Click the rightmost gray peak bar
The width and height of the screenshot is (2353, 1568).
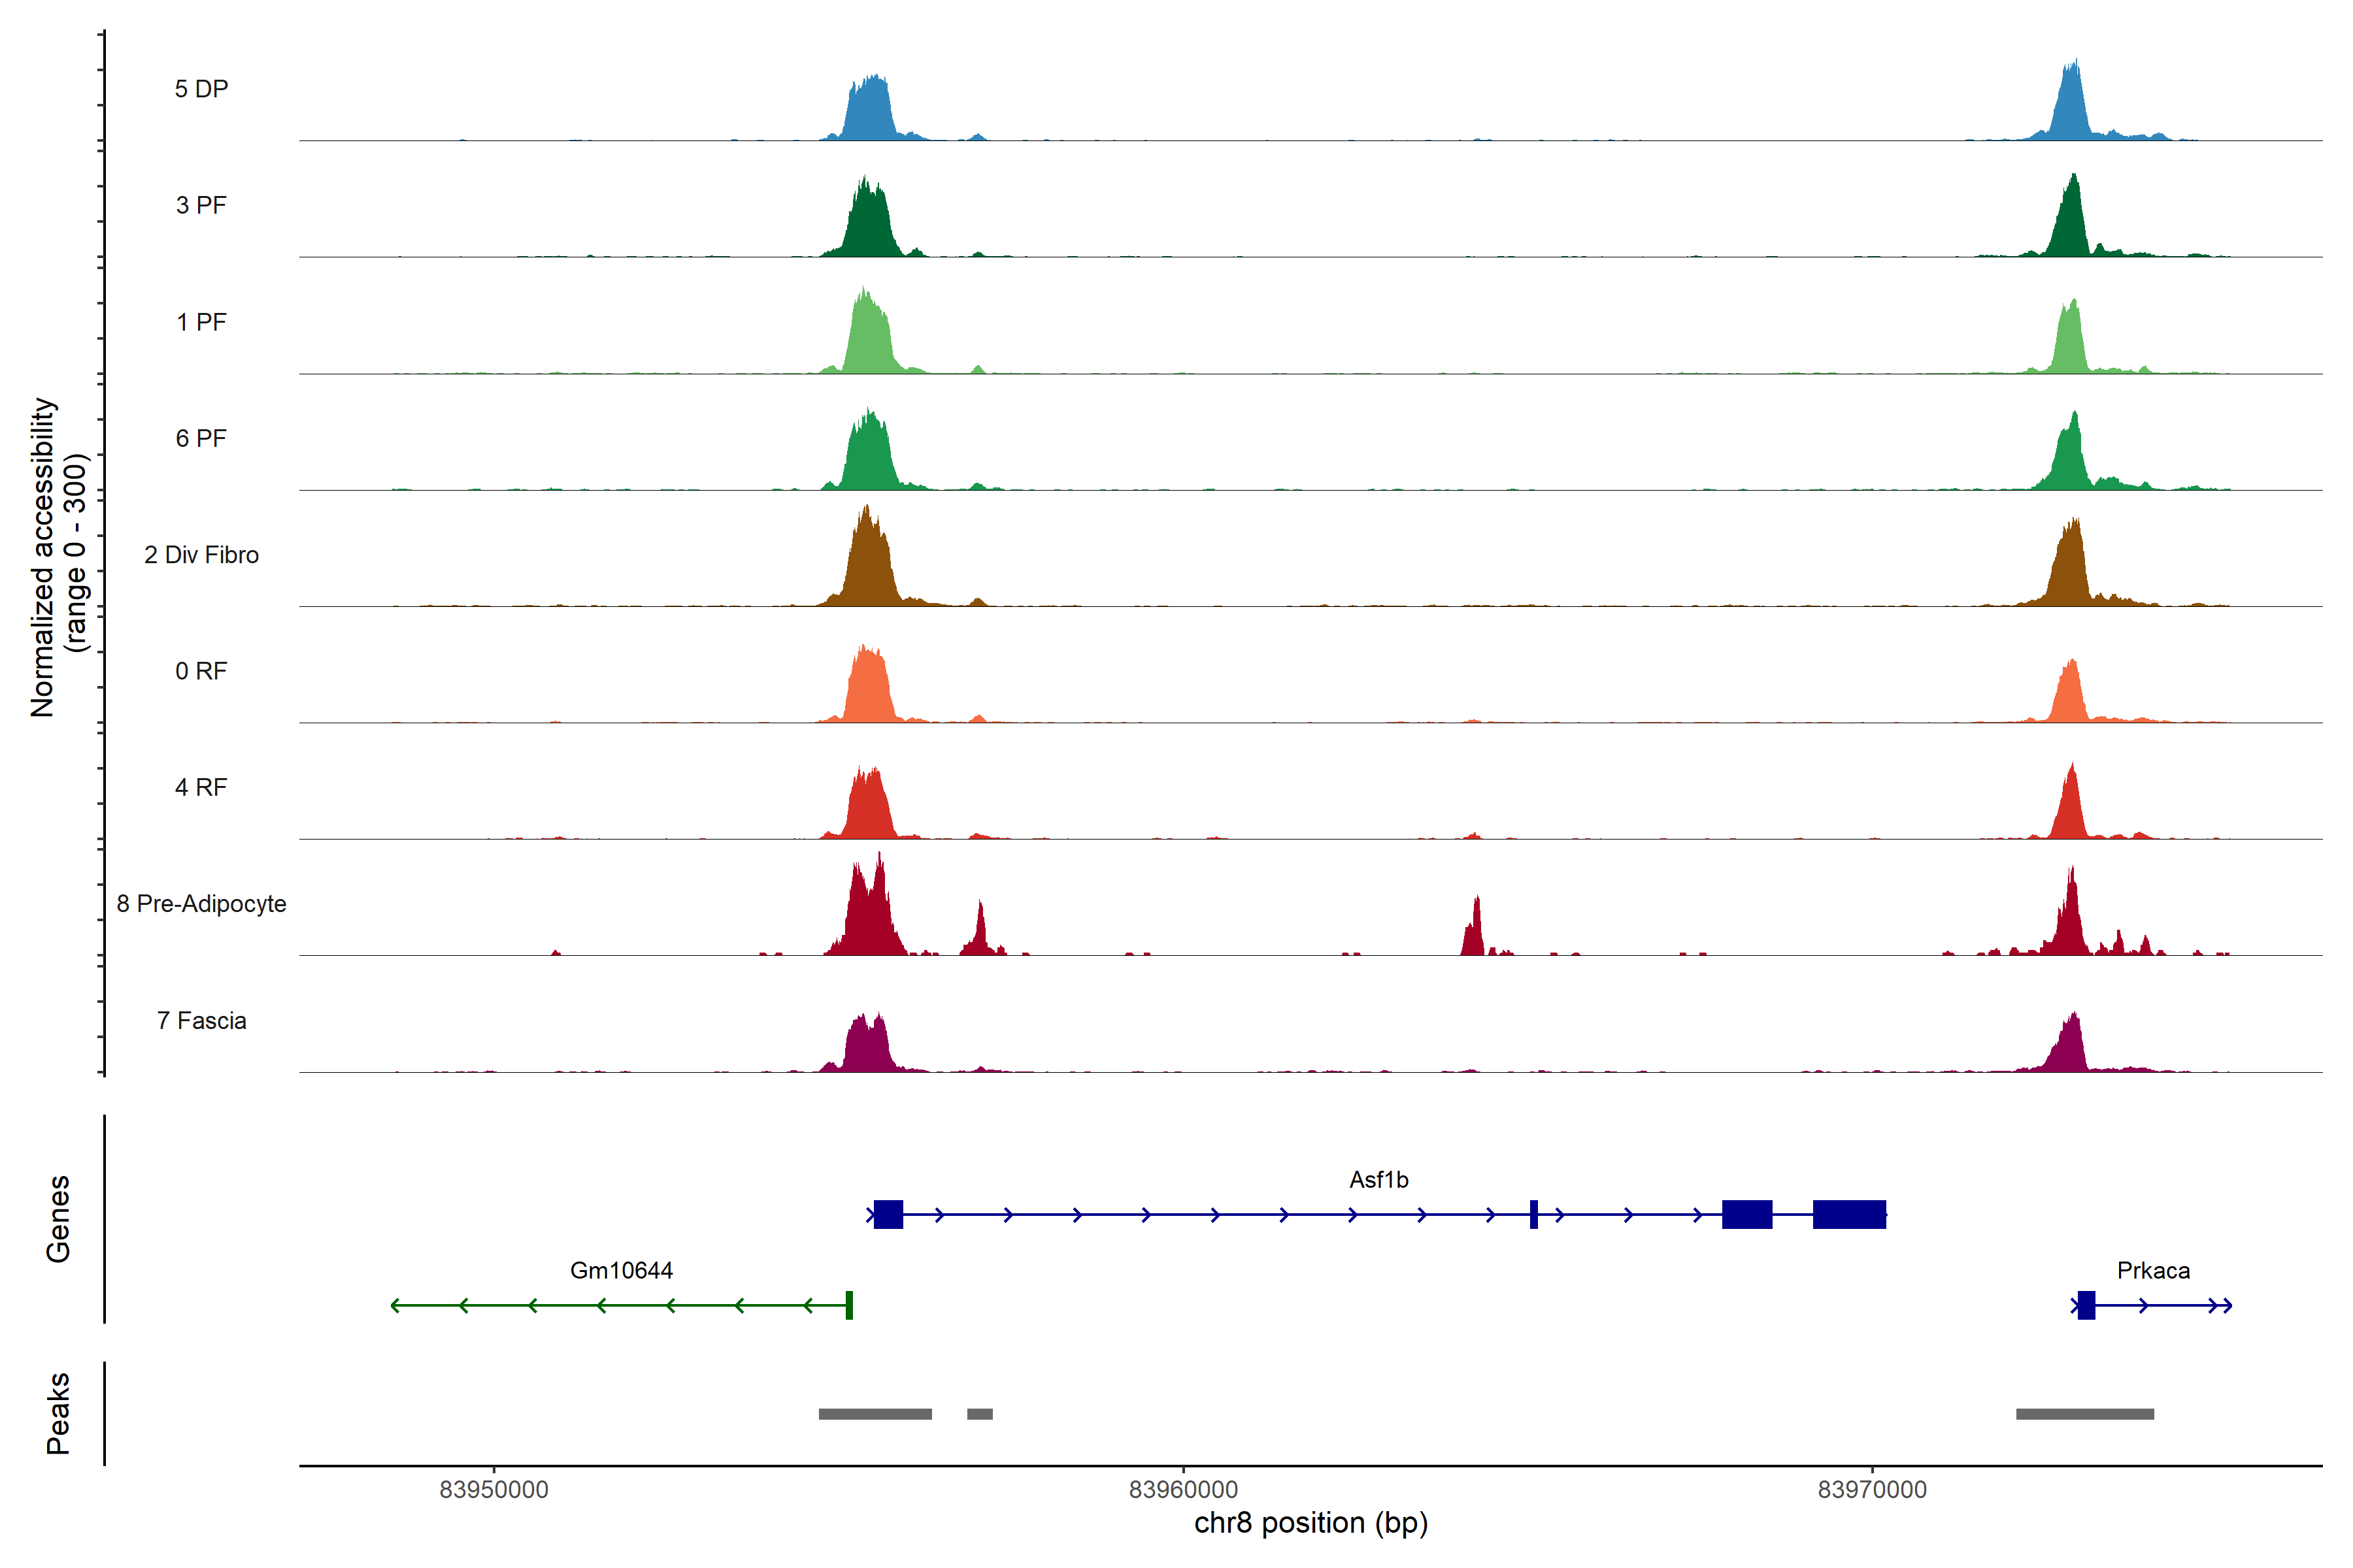(x=2085, y=1414)
